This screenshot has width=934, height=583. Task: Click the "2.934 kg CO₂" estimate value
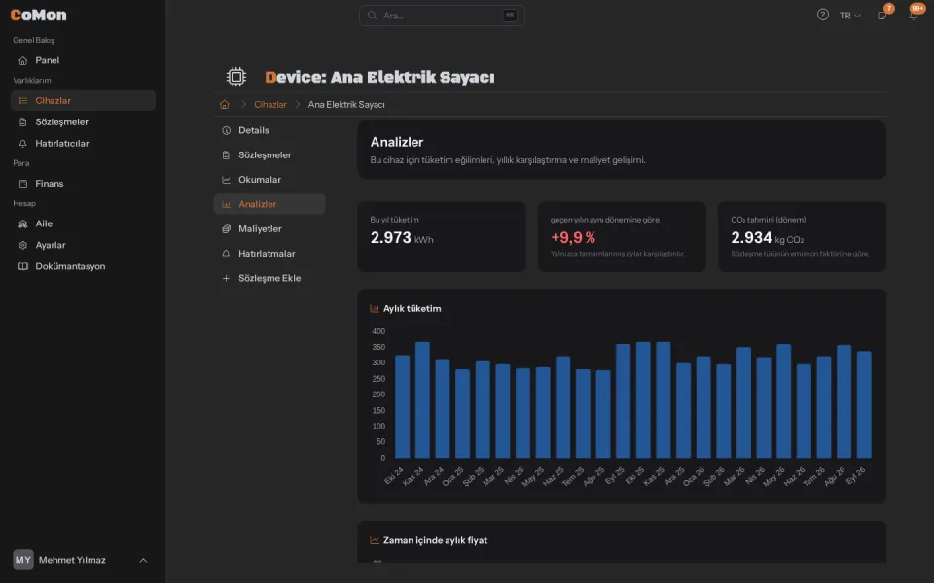(x=768, y=238)
